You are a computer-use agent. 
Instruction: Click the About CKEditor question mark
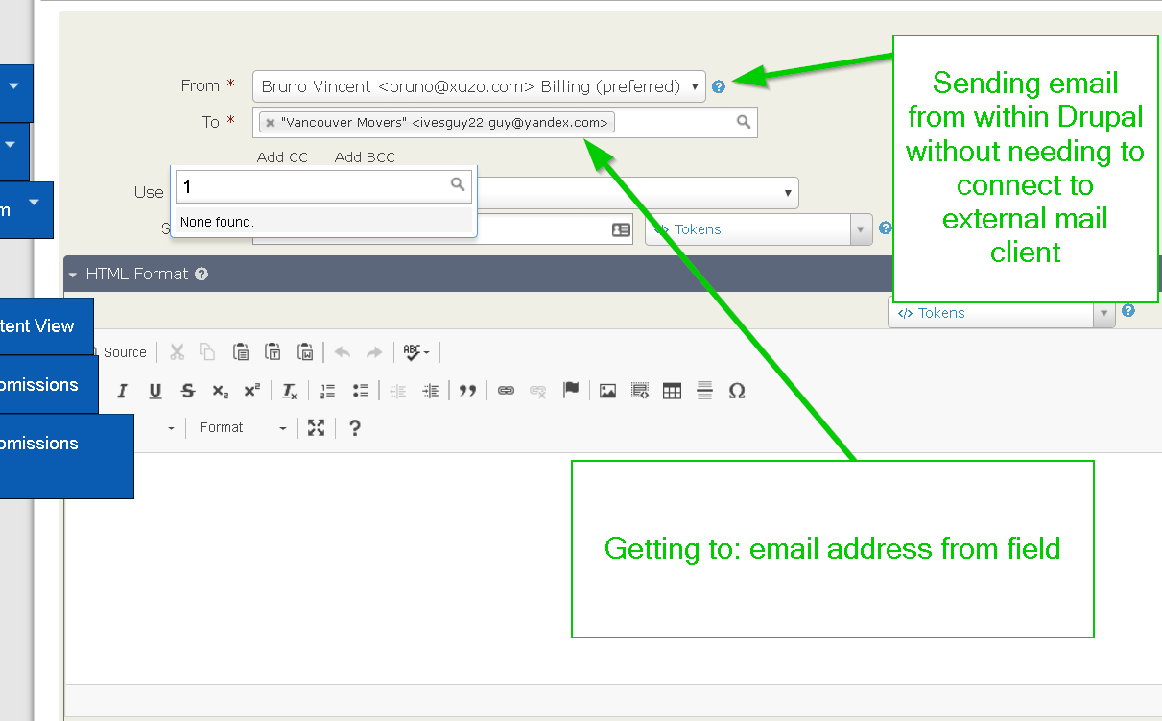[354, 427]
